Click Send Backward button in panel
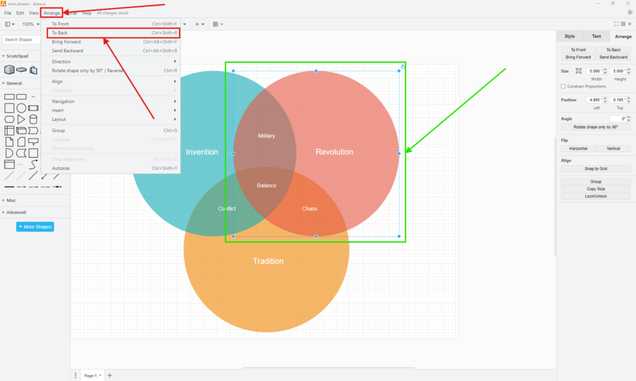Image resolution: width=636 pixels, height=381 pixels. [613, 57]
